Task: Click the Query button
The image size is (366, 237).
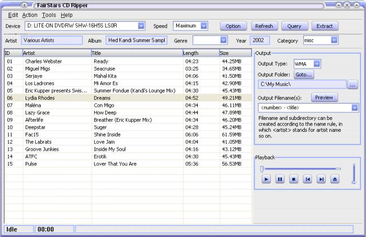Action: coord(294,26)
